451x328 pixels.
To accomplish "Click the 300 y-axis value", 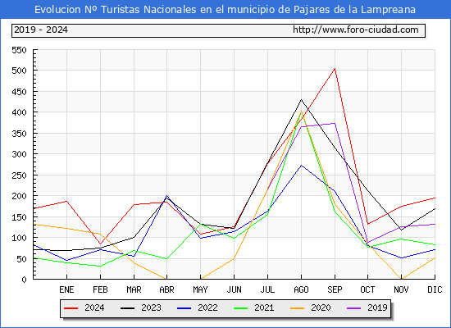I will [x=20, y=154].
